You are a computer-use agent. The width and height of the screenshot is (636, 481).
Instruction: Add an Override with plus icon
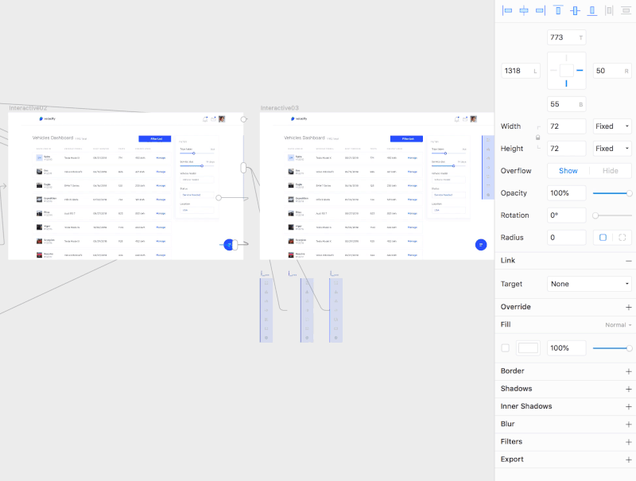coord(628,308)
